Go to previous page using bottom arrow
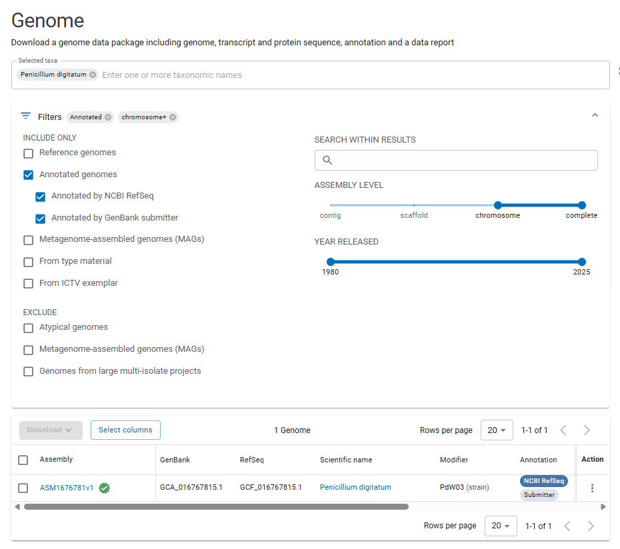Screen dimensions: 620x549 click(x=567, y=526)
